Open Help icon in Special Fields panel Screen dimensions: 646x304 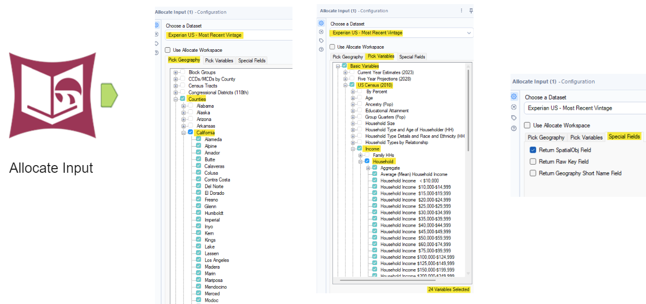(x=514, y=128)
